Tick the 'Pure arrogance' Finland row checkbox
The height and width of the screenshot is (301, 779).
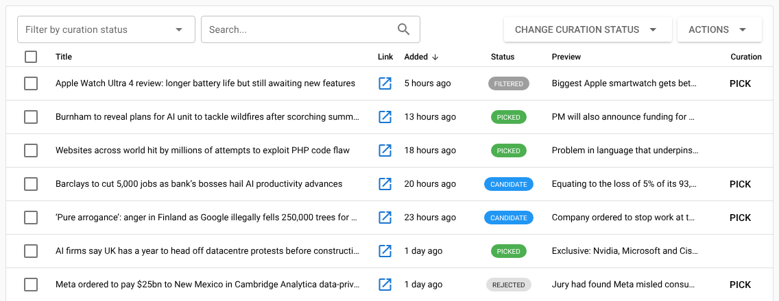click(x=31, y=217)
